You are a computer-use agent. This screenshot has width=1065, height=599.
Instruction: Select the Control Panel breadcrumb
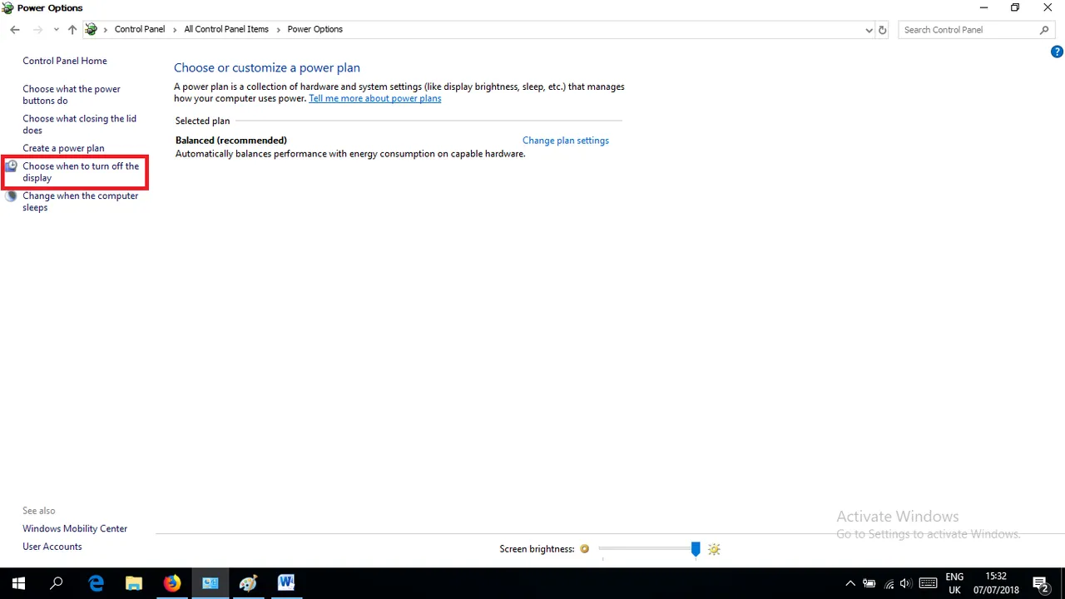[140, 29]
